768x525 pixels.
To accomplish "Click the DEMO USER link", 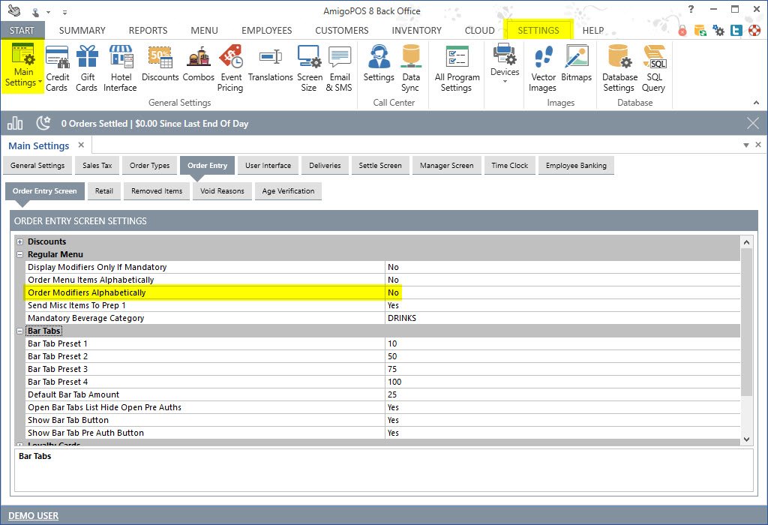I will pyautogui.click(x=33, y=515).
